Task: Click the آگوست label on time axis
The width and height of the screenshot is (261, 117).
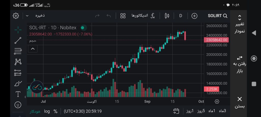Action: 92,102
